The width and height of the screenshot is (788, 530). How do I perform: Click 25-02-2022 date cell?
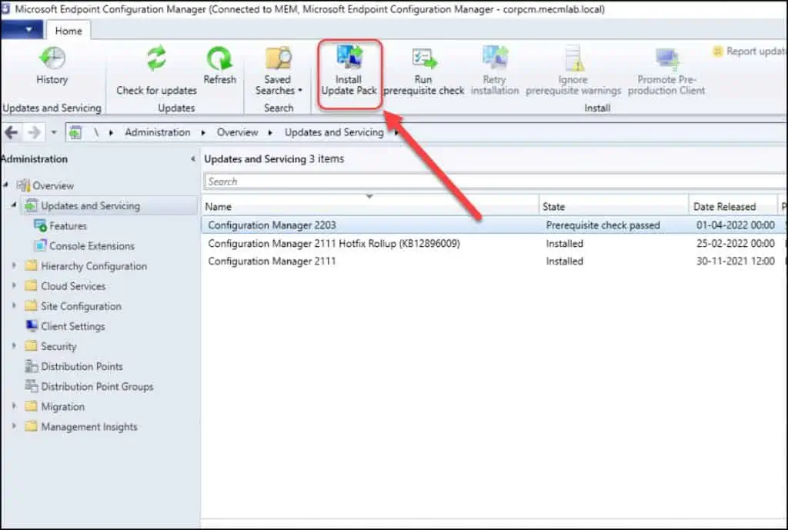coord(735,244)
